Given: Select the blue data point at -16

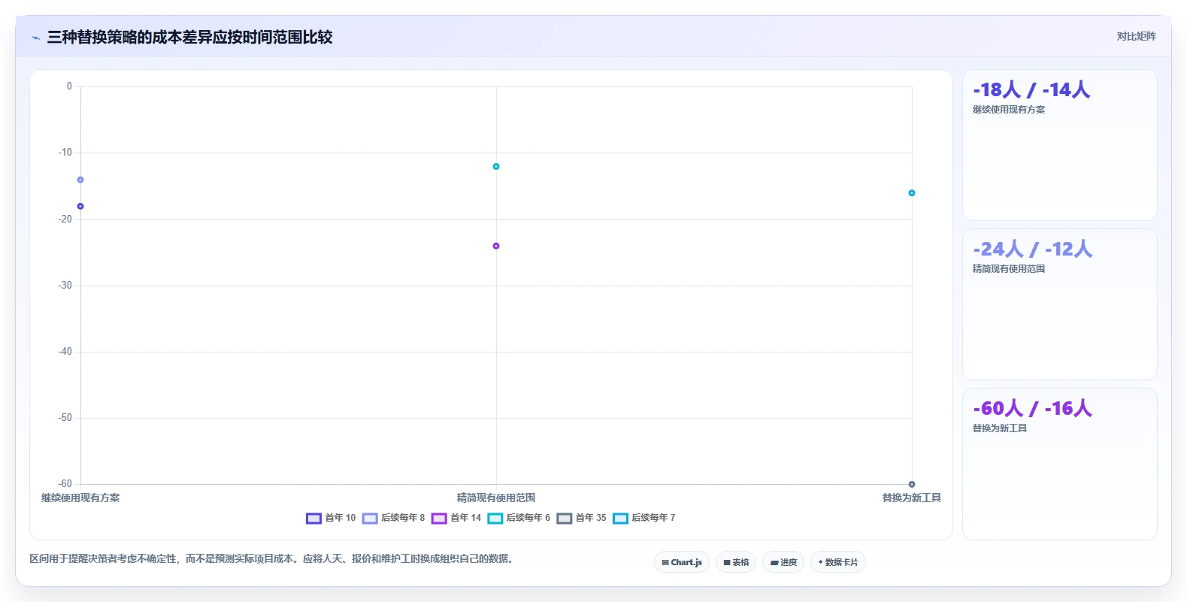Looking at the screenshot, I should pyautogui.click(x=912, y=193).
